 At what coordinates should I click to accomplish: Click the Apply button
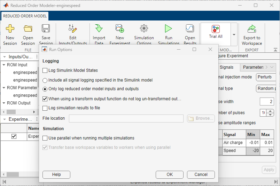(269, 170)
